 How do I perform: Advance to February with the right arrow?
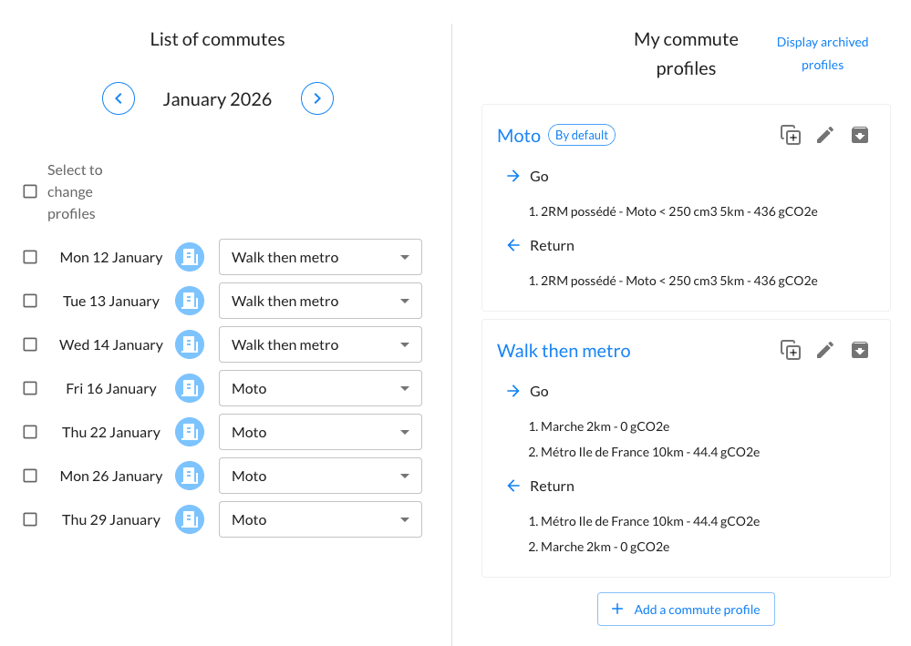[x=316, y=98]
